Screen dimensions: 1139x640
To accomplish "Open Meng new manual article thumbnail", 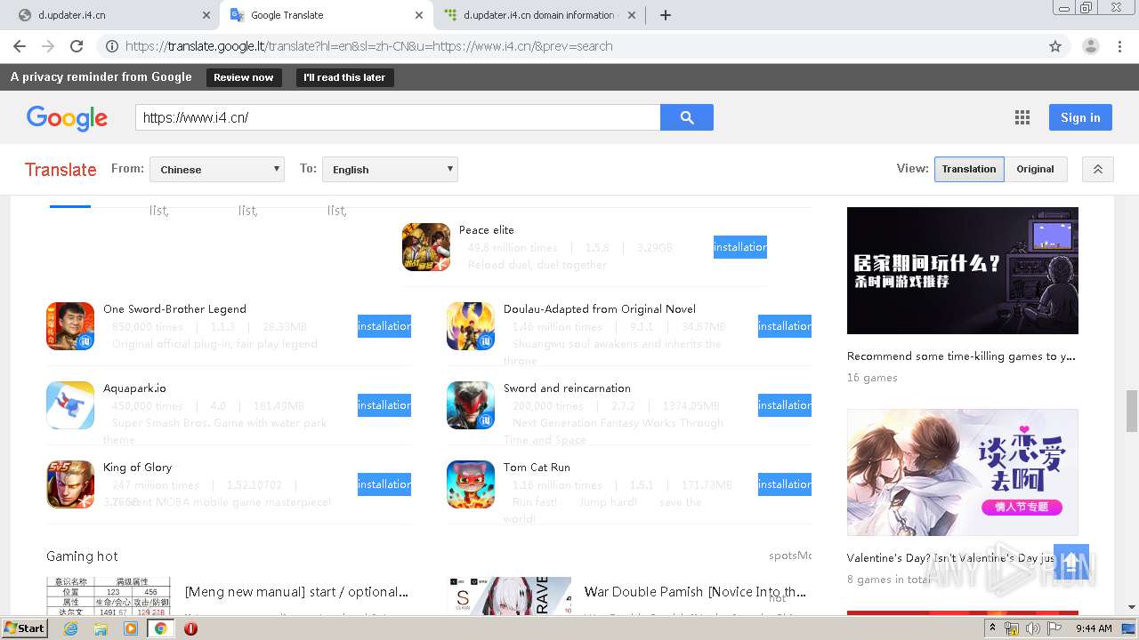I will (109, 596).
